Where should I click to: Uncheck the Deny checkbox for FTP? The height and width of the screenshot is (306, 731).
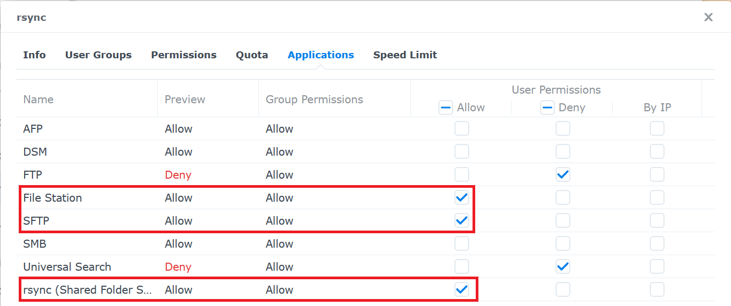pyautogui.click(x=562, y=174)
